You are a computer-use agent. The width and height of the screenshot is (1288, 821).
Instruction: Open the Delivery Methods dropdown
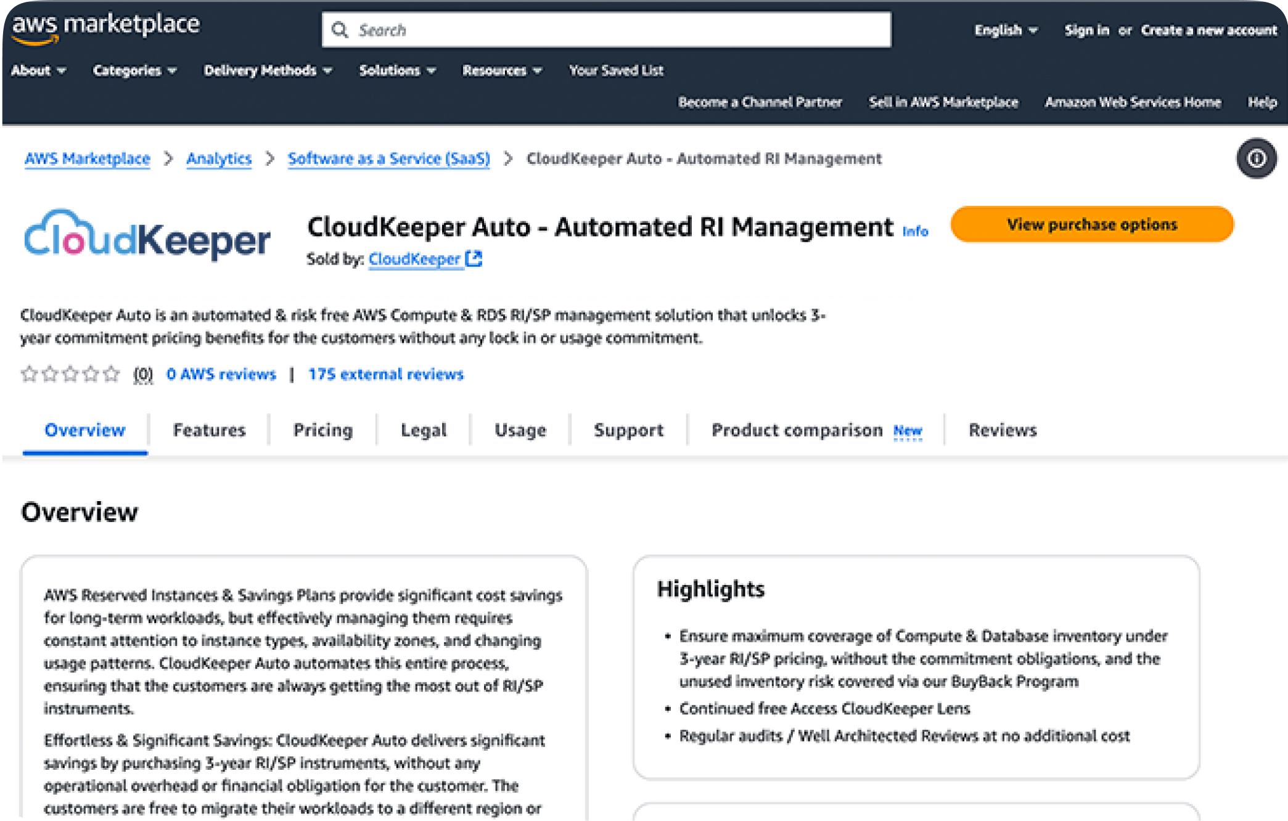(268, 70)
